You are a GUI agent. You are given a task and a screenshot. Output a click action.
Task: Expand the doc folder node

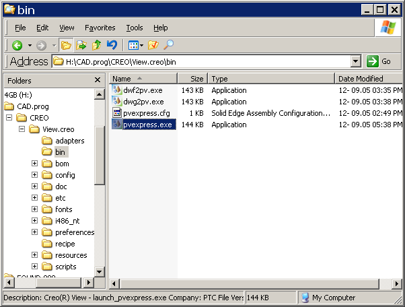coord(34,186)
